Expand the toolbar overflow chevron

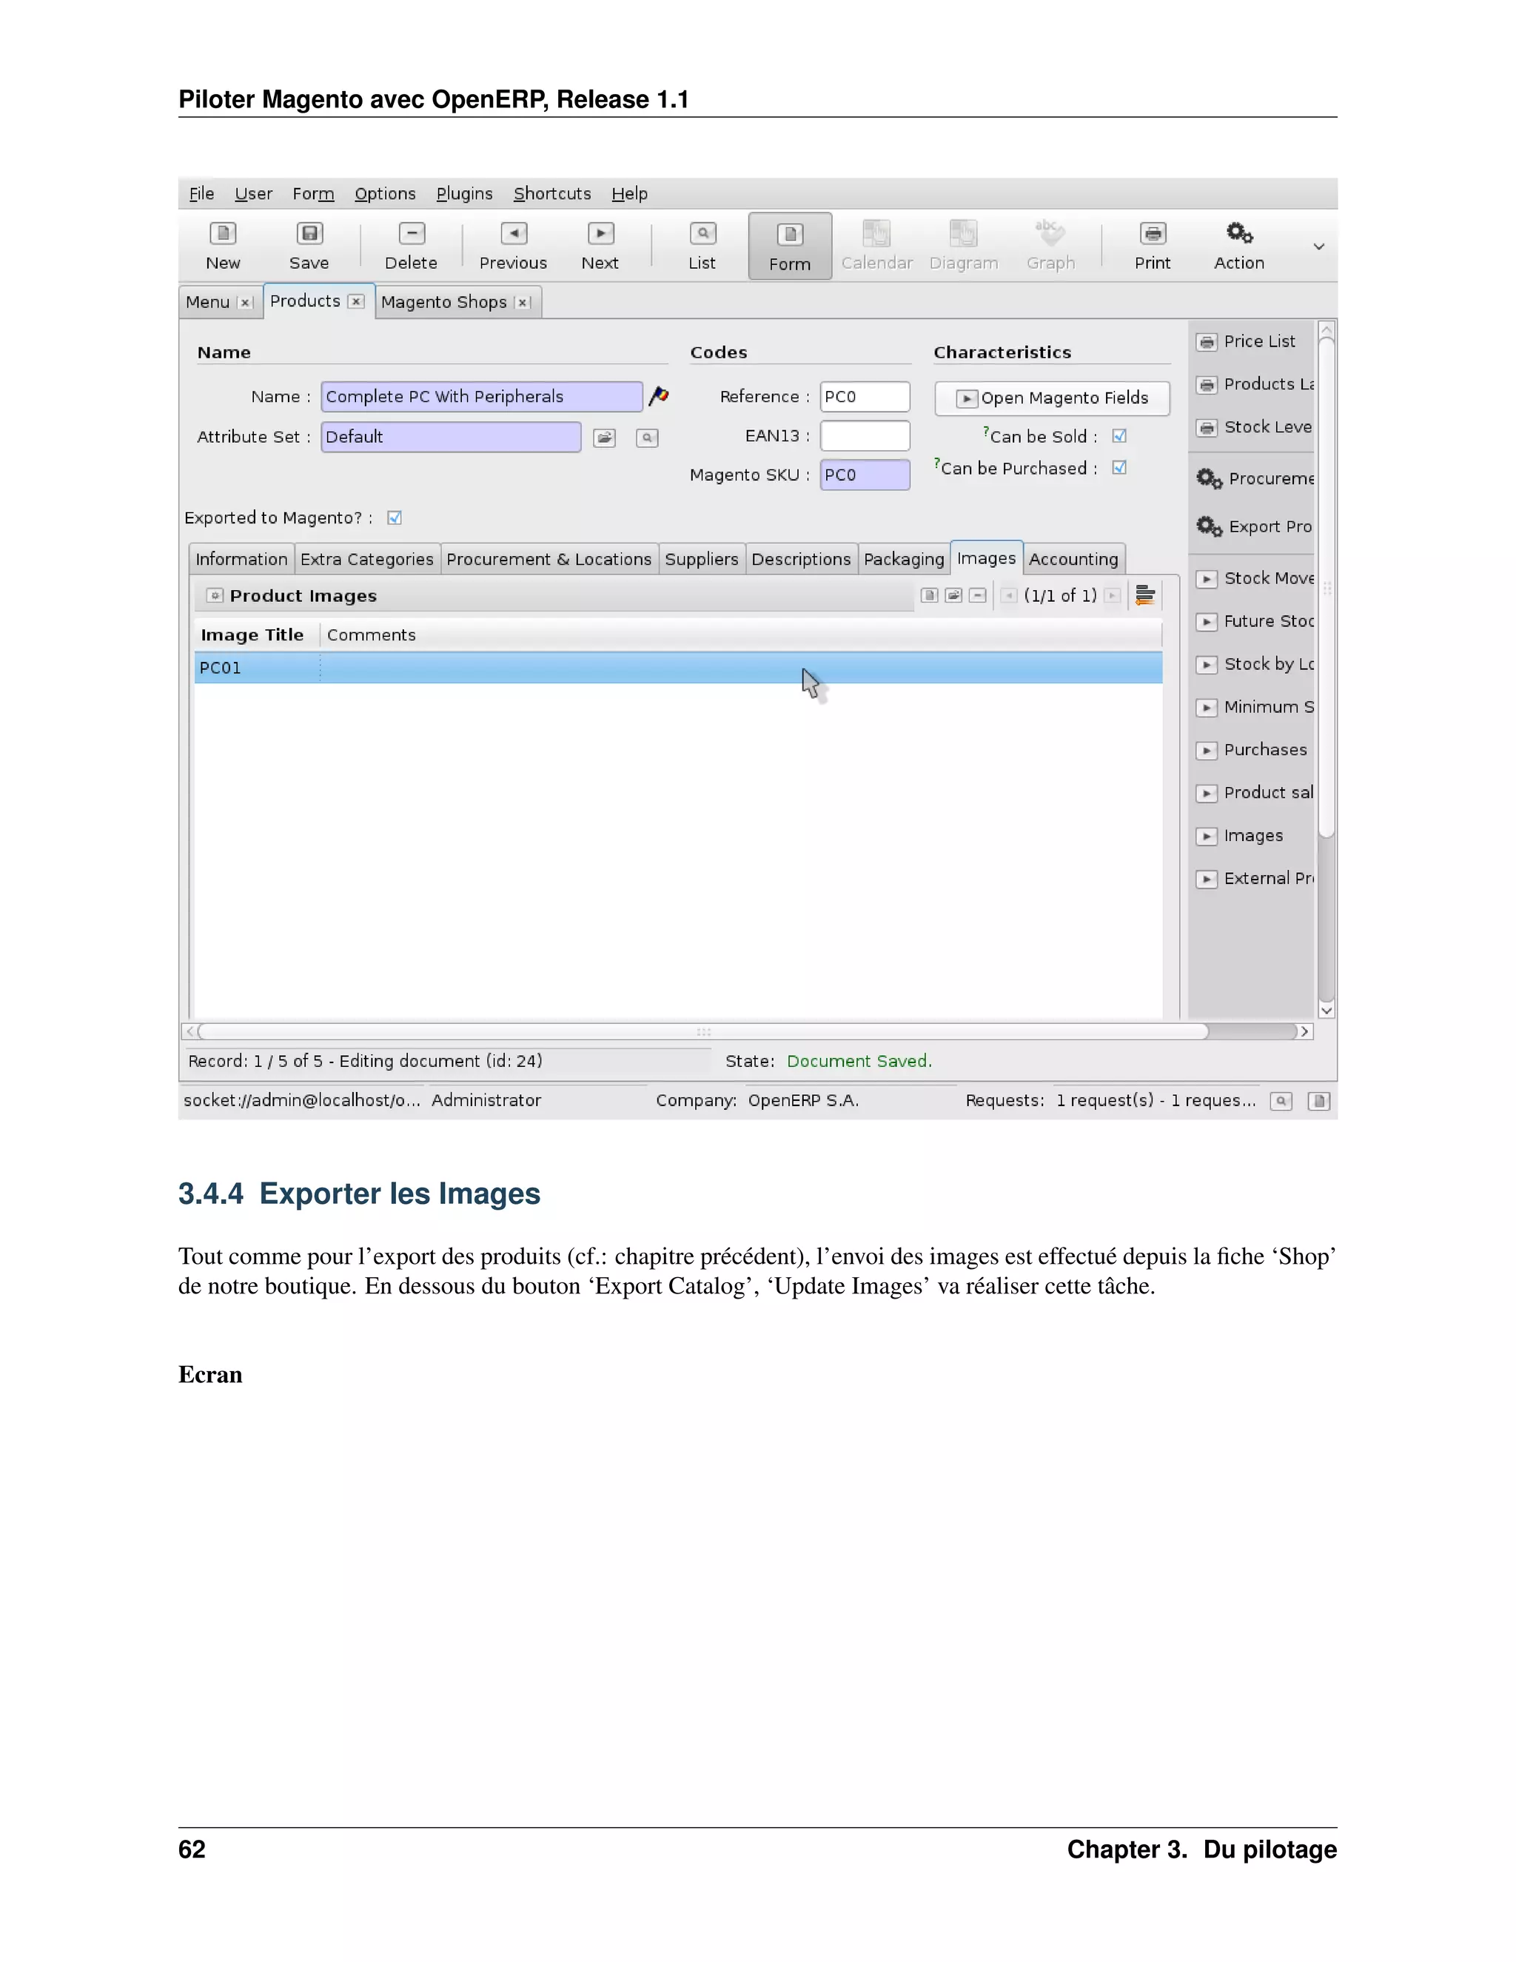pos(1318,246)
